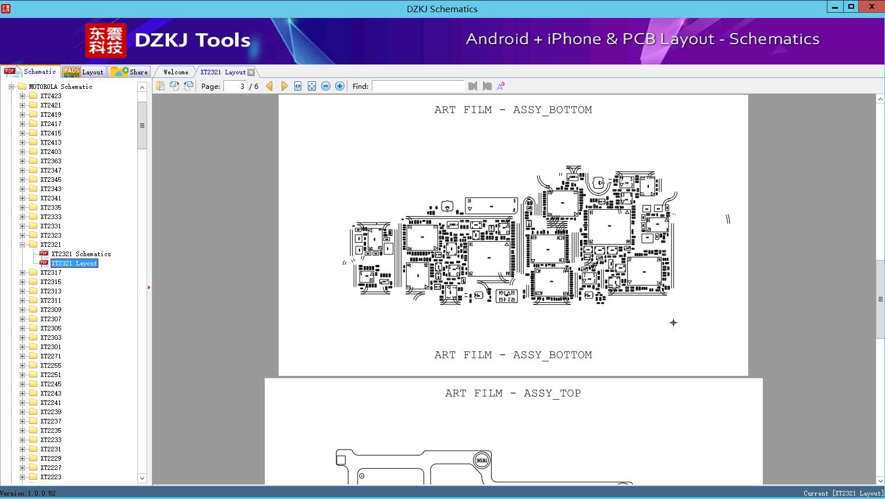Click the folder icon beside XT2309

tap(33, 310)
